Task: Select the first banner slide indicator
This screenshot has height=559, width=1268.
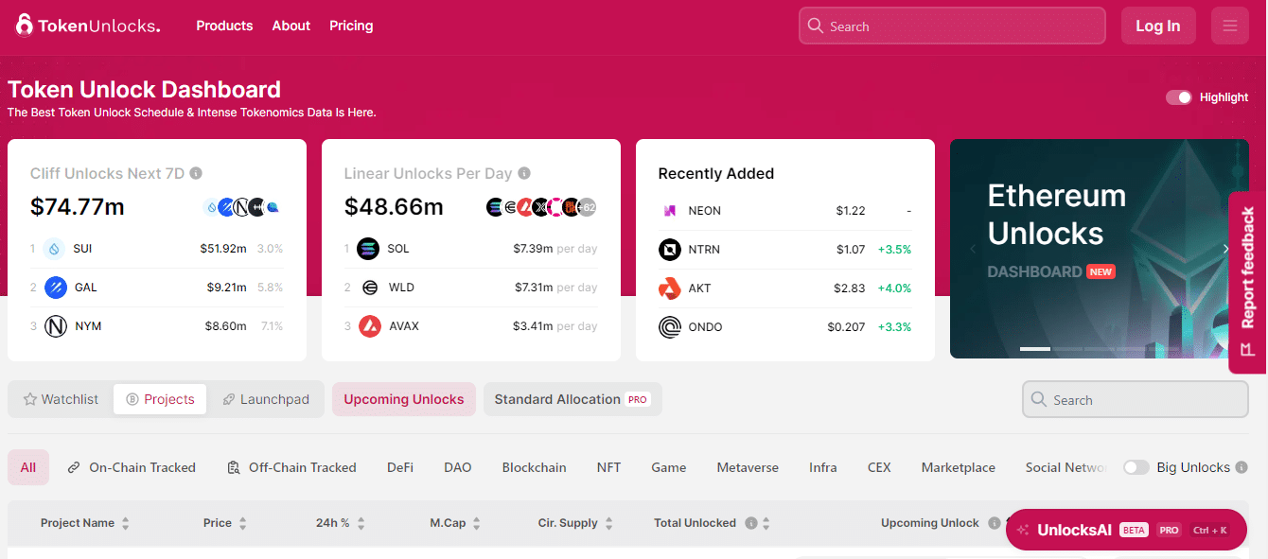Action: coord(1035,349)
